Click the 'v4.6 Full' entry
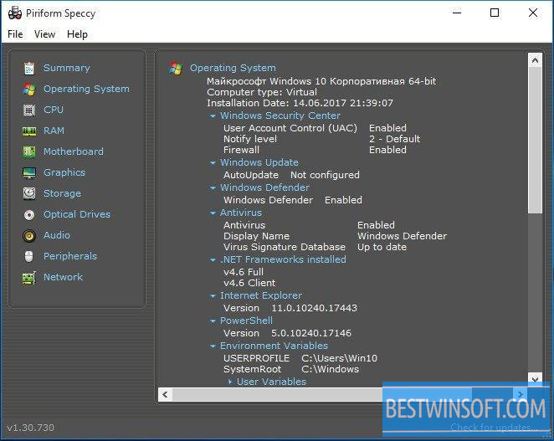The width and height of the screenshot is (554, 441). pyautogui.click(x=244, y=272)
